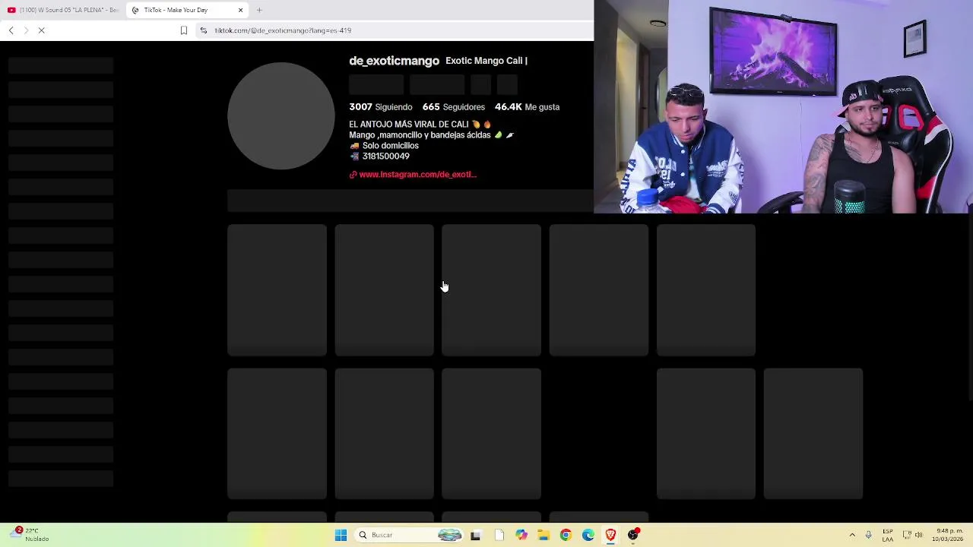973x547 pixels.
Task: Click the Exotic Mango Cali display name
Action: (486, 61)
